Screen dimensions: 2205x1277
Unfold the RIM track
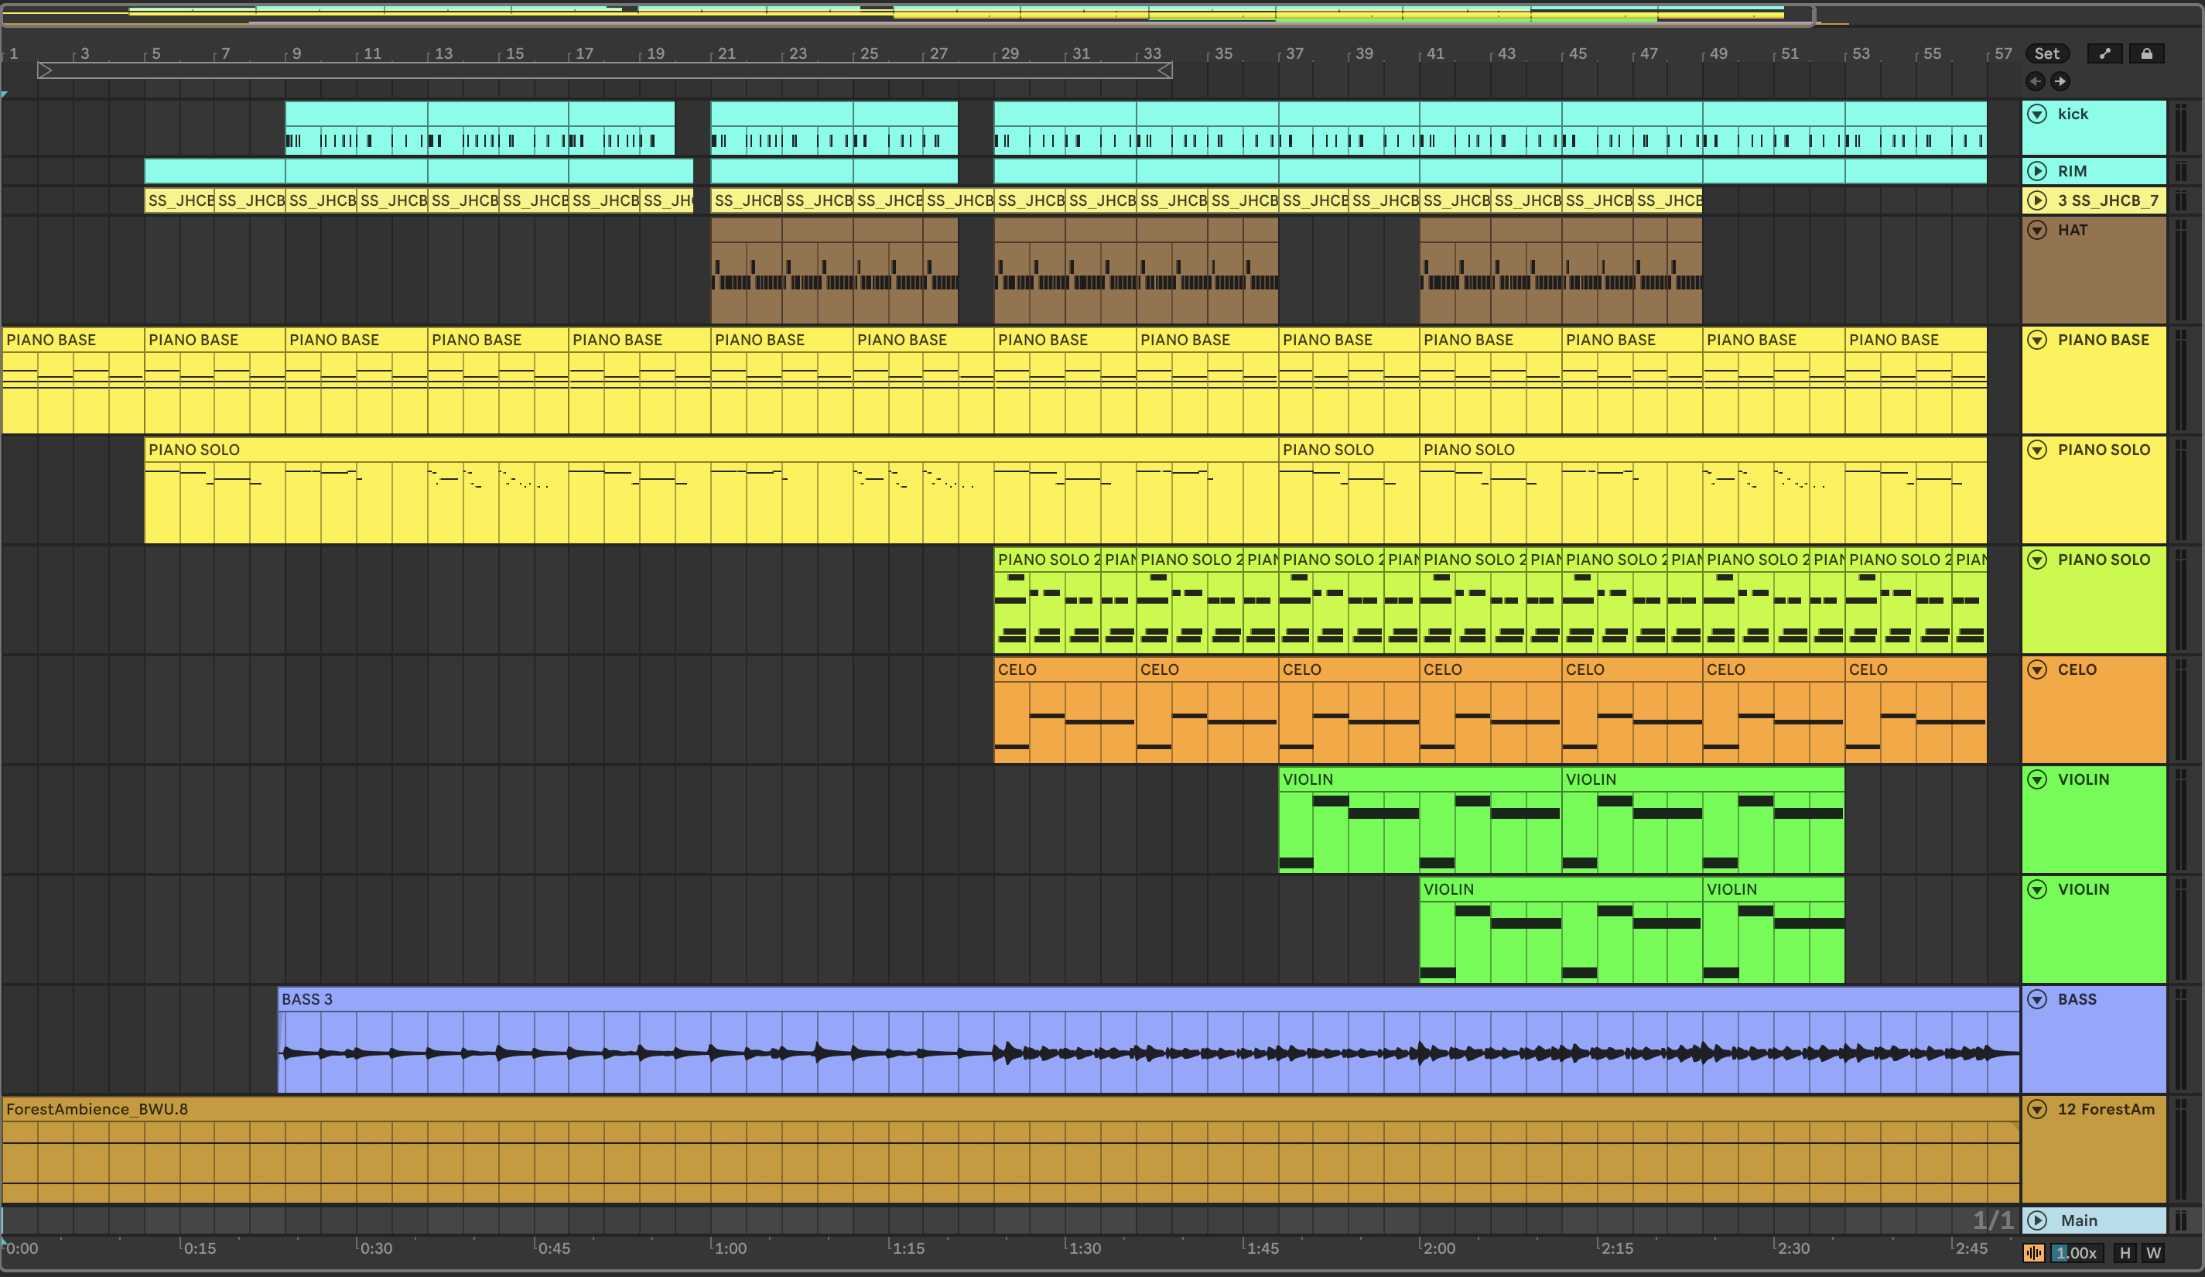pos(2037,171)
